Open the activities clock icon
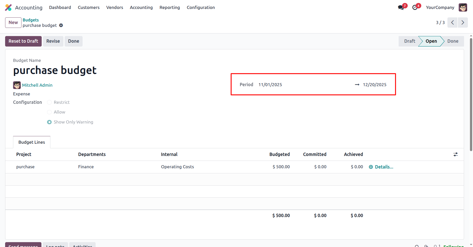Screen dimensions: 473x247 click(415, 7)
